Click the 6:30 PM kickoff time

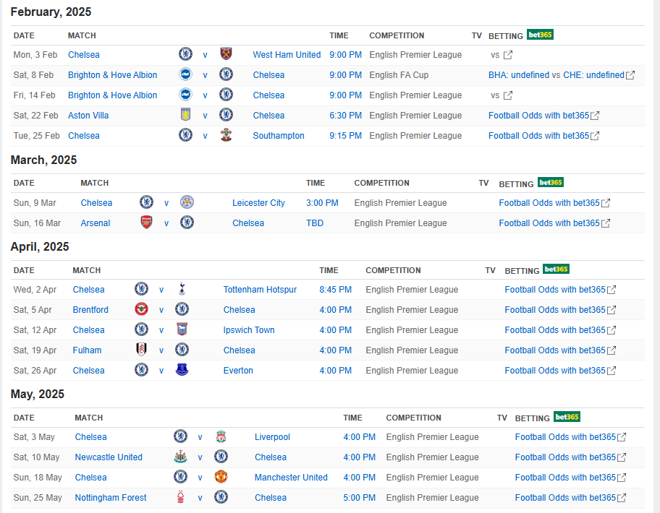click(346, 116)
